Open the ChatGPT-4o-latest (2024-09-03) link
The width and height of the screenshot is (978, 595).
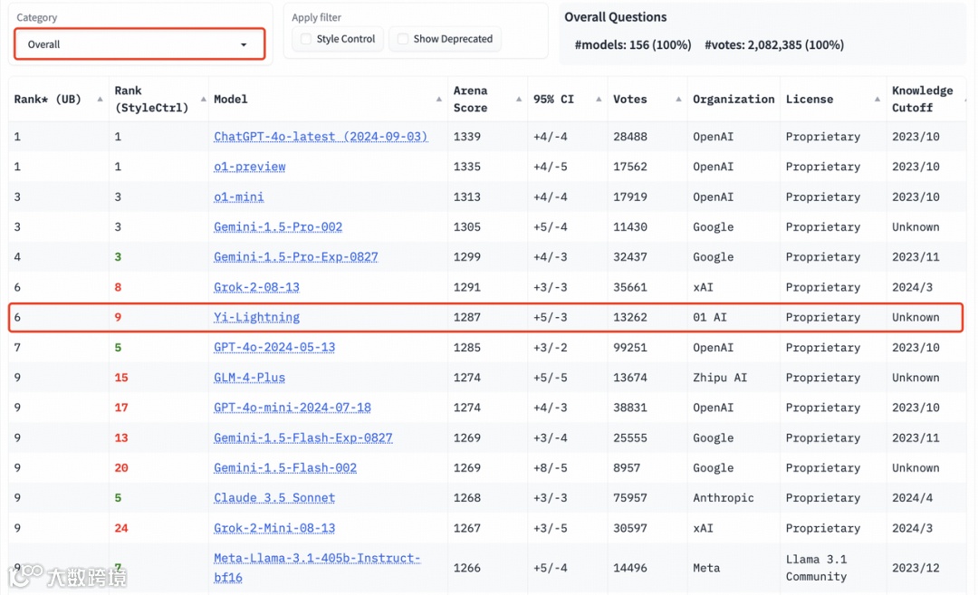321,137
